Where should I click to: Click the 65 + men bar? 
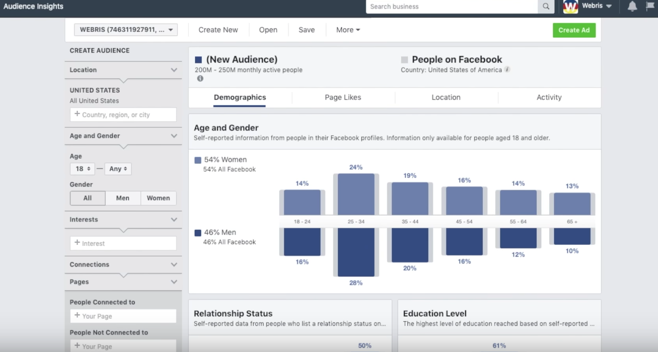(x=572, y=236)
